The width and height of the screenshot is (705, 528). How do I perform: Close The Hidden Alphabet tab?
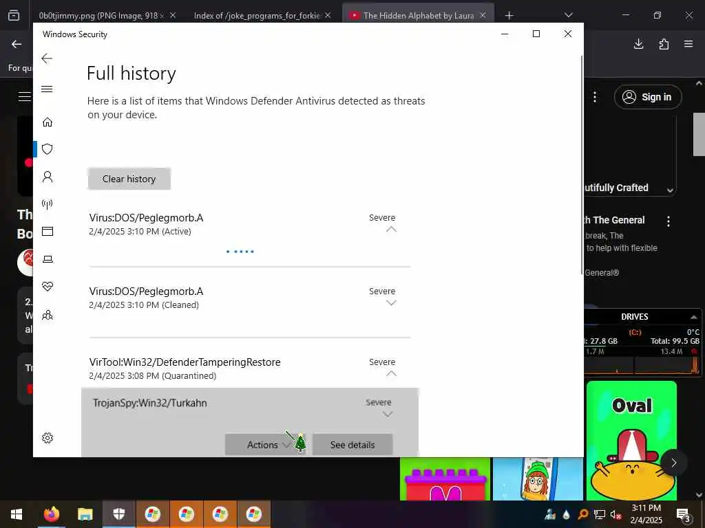click(483, 15)
